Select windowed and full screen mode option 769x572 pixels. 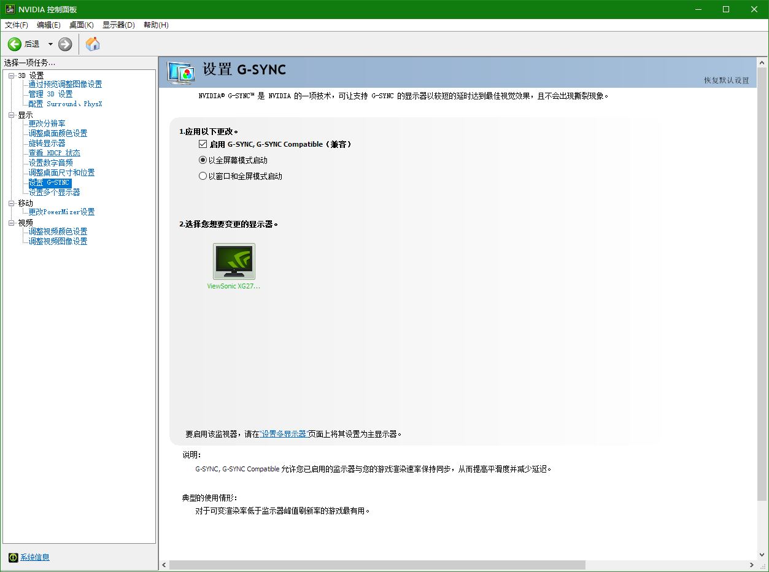(x=203, y=176)
